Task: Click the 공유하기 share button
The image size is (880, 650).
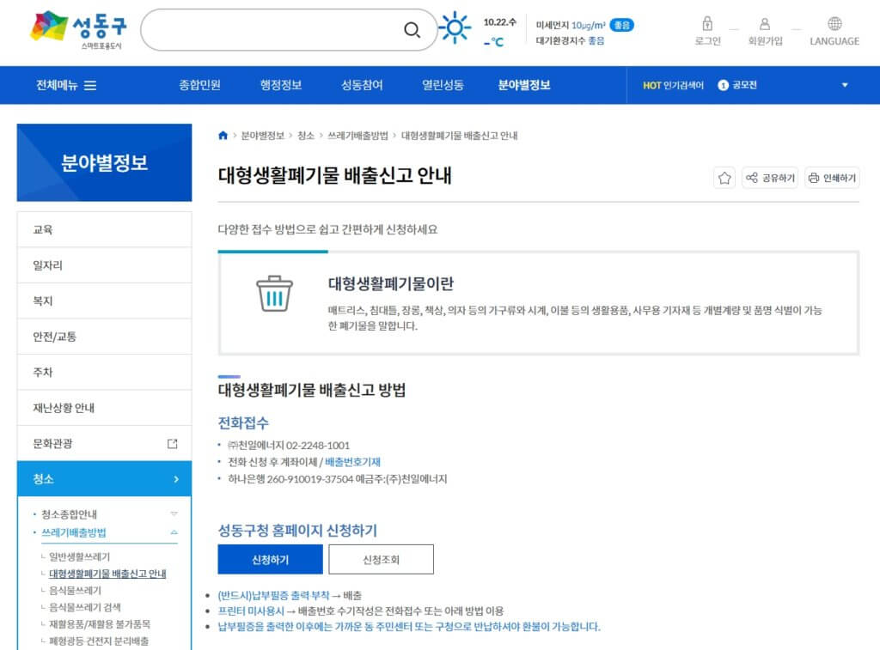Action: [x=769, y=178]
